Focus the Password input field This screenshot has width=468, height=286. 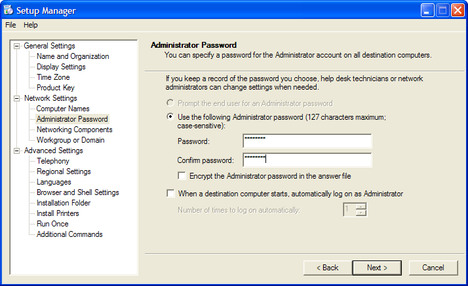pos(307,141)
